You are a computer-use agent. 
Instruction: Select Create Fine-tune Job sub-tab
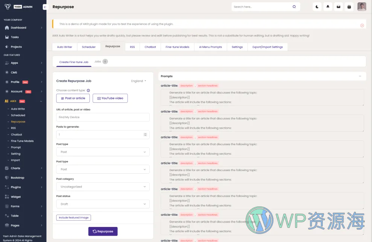coord(74,62)
